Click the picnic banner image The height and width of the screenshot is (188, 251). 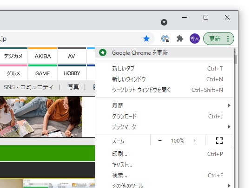tap(41, 117)
